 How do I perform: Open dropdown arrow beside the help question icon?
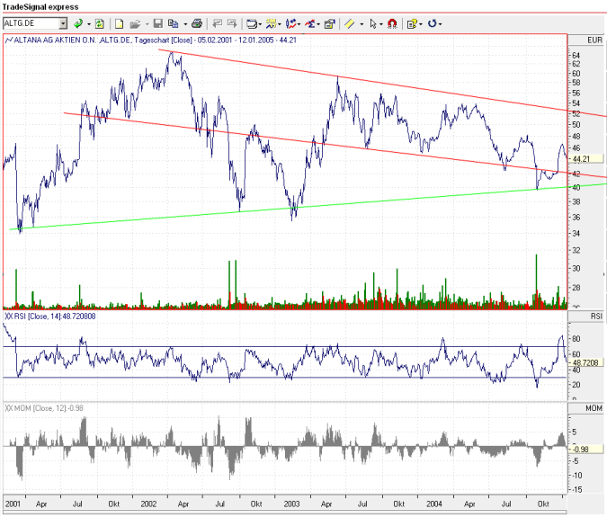(422, 23)
